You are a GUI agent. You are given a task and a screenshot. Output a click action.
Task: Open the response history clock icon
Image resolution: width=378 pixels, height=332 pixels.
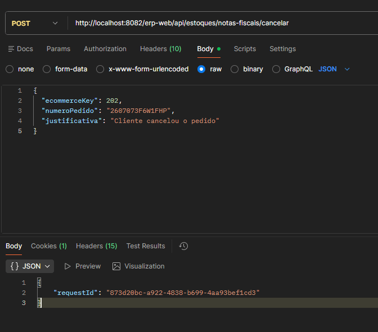click(x=183, y=246)
